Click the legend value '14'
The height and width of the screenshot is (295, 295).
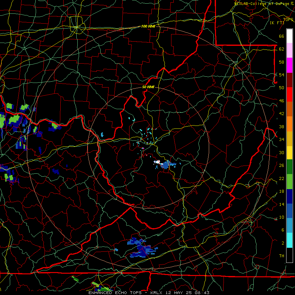pos(282,204)
